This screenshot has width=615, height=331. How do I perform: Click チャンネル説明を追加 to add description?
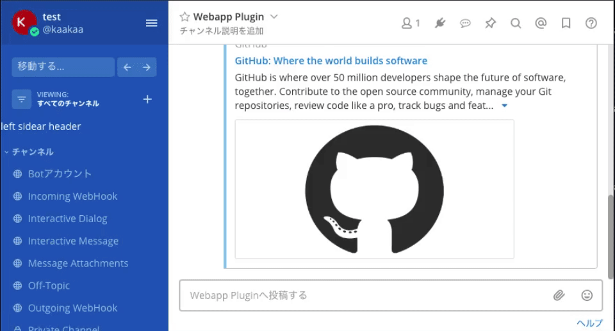pyautogui.click(x=222, y=31)
